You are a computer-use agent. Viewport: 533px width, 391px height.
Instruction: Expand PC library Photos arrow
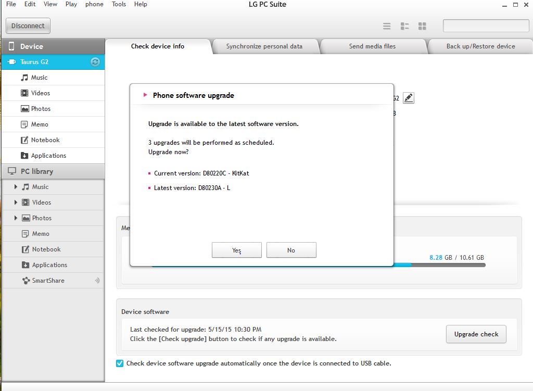tap(16, 218)
